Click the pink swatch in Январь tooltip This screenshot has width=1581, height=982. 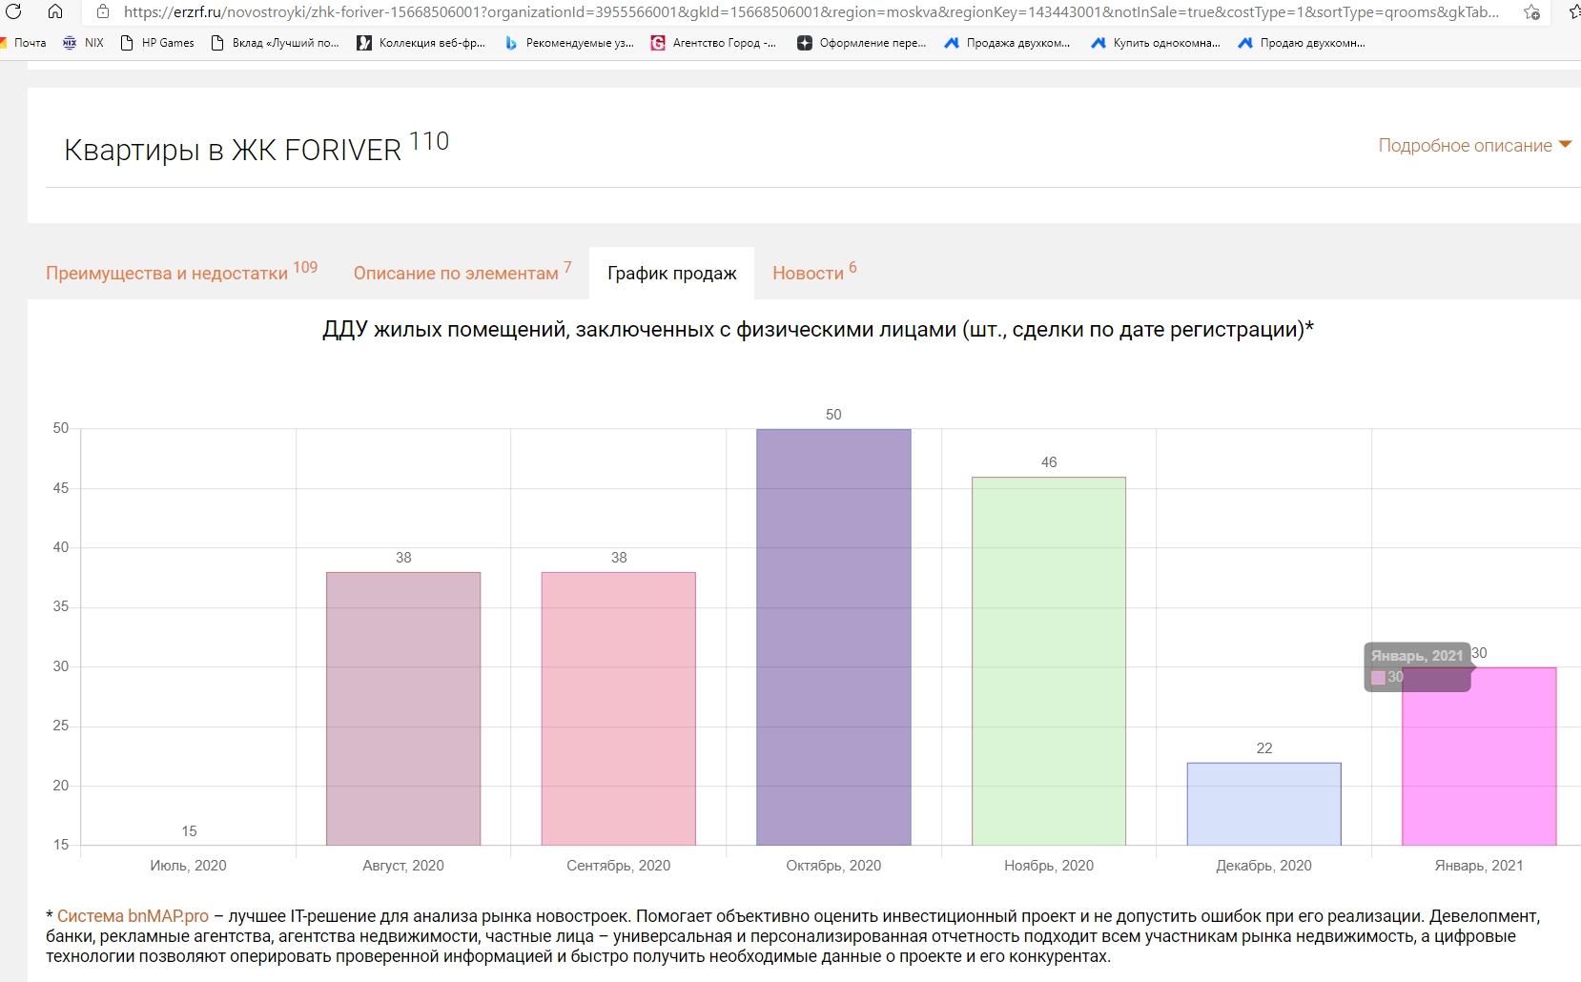pos(1378,678)
